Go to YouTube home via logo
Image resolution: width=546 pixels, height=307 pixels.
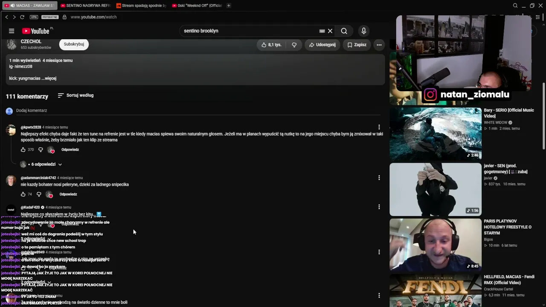(36, 31)
